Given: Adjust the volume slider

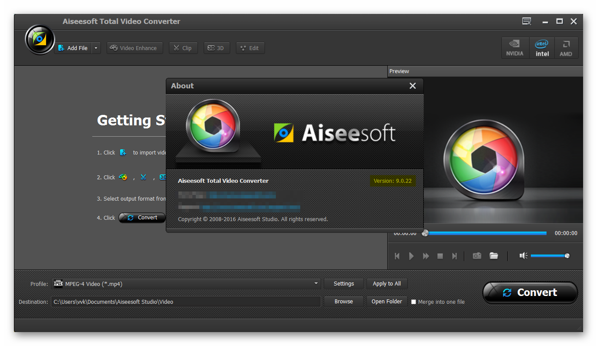Looking at the screenshot, I should pyautogui.click(x=550, y=256).
